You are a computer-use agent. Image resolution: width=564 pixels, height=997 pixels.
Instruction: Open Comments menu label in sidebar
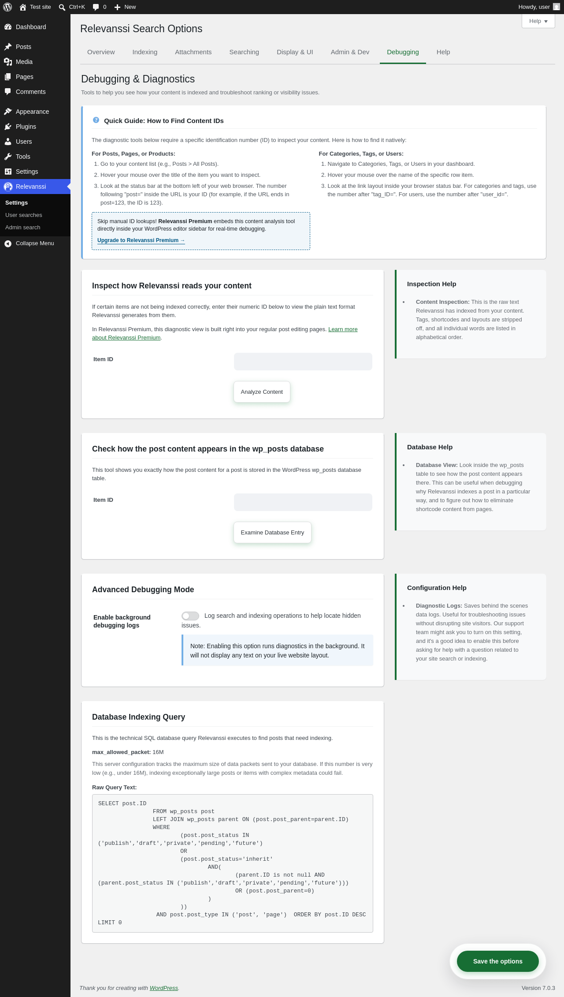(31, 92)
